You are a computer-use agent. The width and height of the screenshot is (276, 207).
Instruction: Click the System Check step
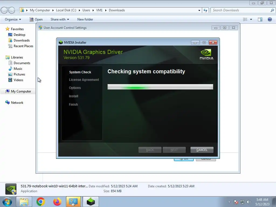80,72
